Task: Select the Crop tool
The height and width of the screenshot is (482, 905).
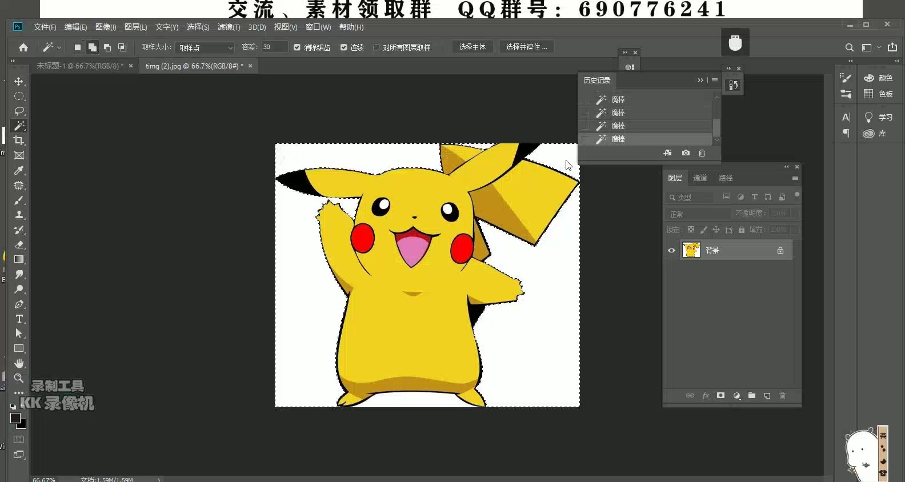Action: 19,140
